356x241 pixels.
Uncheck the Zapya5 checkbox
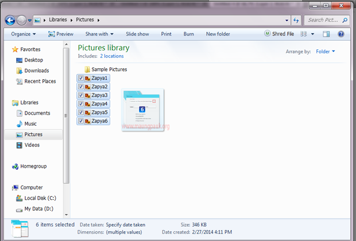[80, 112]
